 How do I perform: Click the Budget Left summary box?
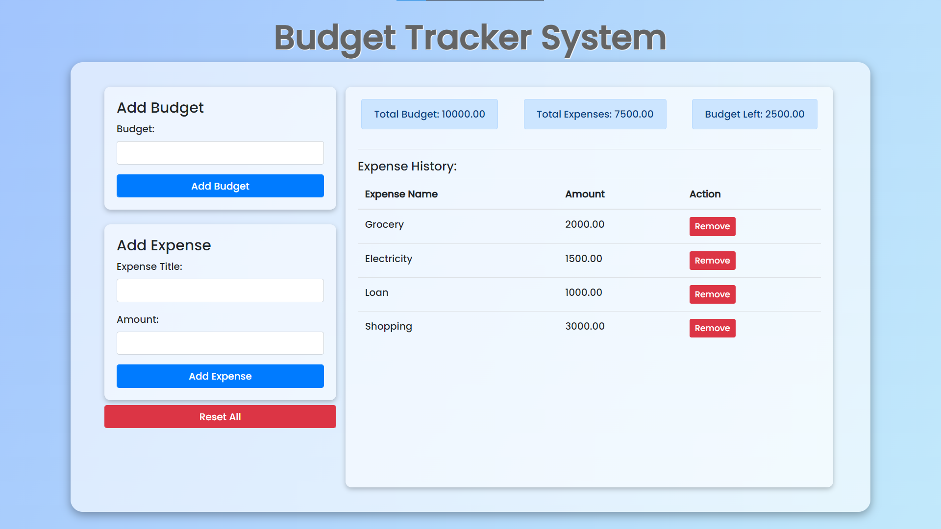(754, 114)
